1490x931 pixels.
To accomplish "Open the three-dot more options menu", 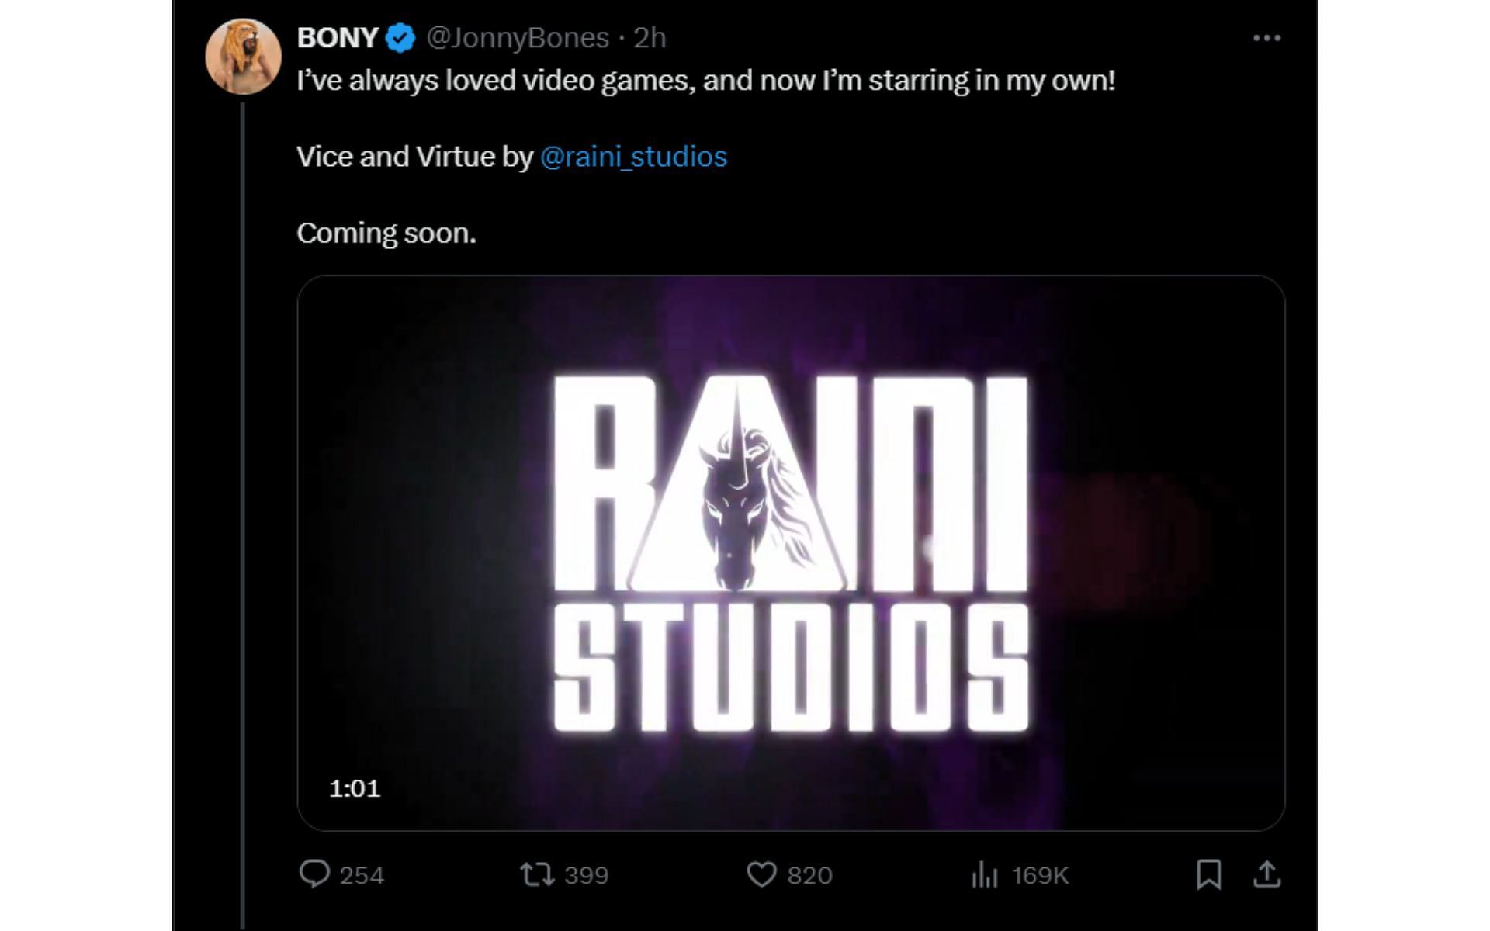I will 1266,38.
